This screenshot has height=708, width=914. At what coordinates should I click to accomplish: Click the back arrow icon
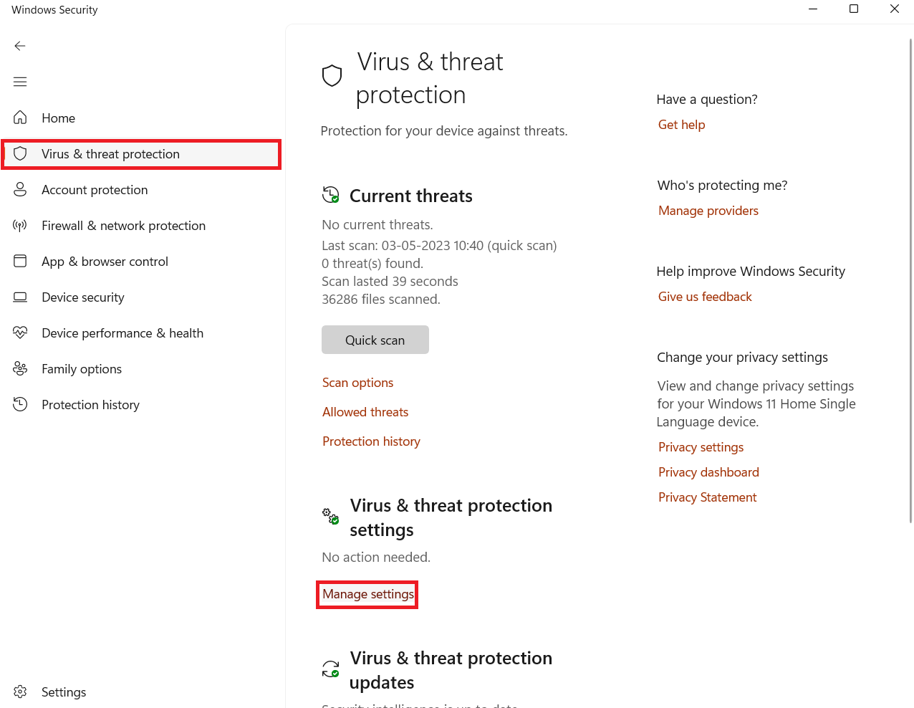tap(20, 46)
